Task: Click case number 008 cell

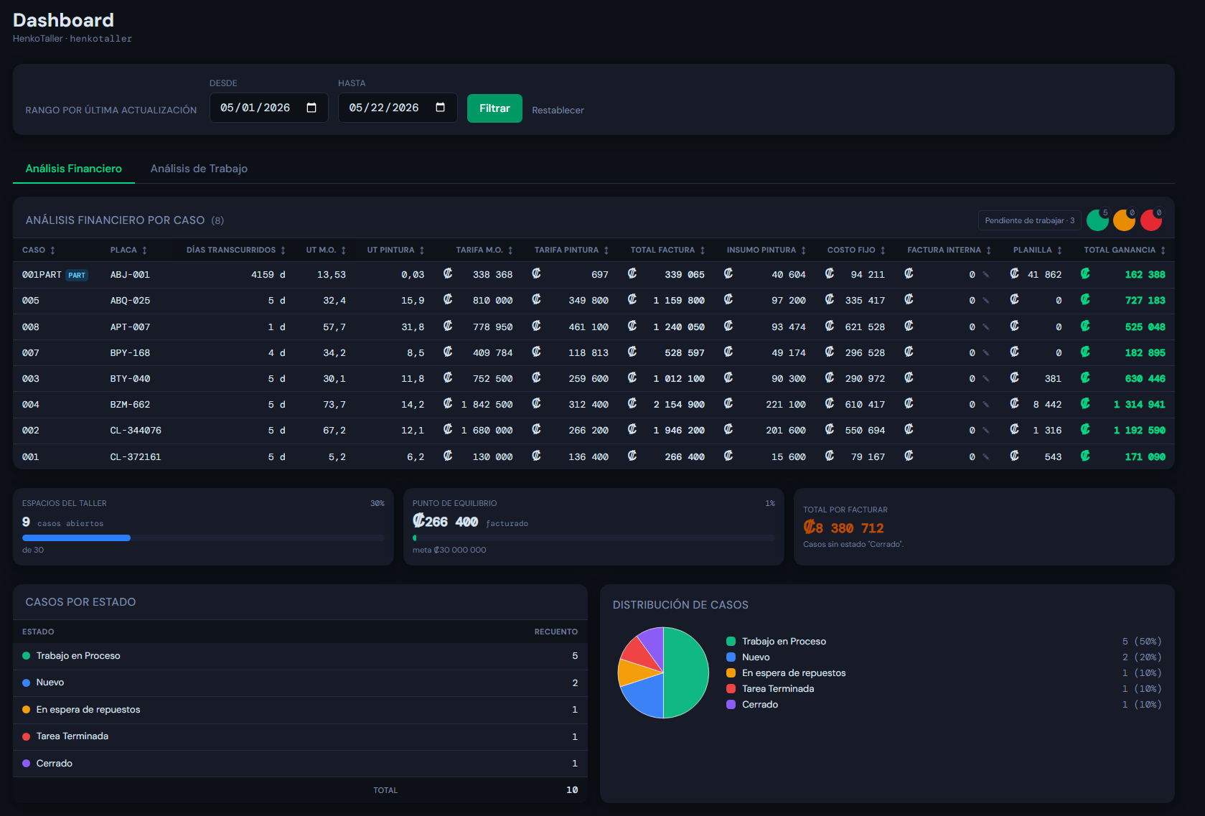Action: (x=31, y=327)
